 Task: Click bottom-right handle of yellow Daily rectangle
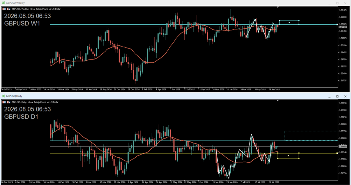click(x=299, y=158)
